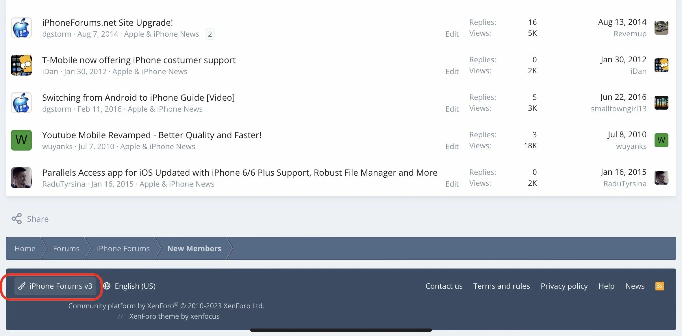682x336 pixels.
Task: Click Edit on the Parallels Access thread
Action: [452, 184]
